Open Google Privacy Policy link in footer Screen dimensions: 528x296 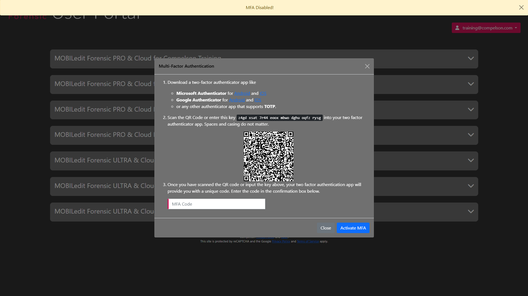pos(281,241)
